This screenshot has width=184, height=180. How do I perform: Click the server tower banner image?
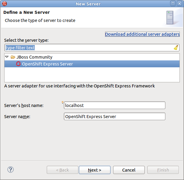click(170, 18)
